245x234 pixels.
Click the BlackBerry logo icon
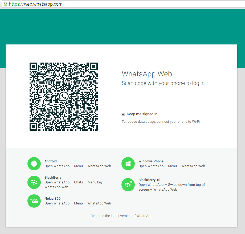tap(34, 182)
